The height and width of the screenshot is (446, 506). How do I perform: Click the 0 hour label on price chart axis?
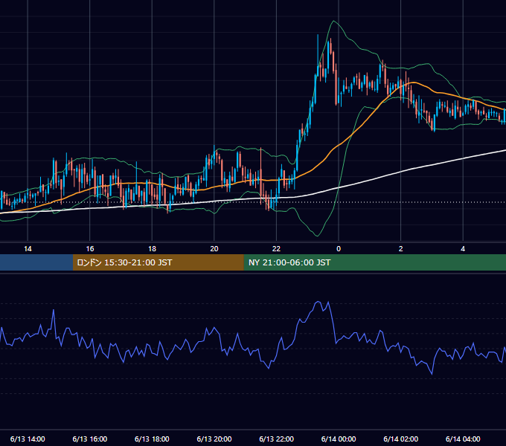[339, 249]
